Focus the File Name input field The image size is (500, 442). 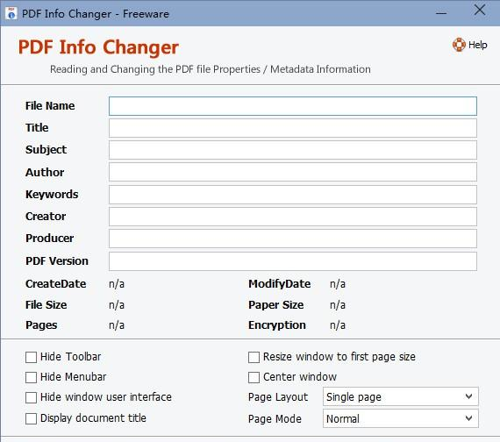pos(293,106)
